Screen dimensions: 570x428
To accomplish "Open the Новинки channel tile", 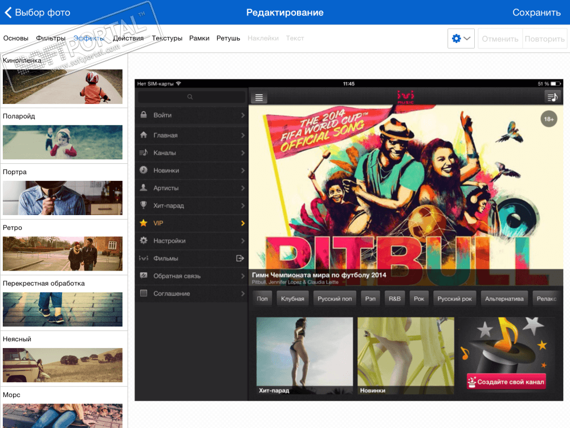I will pos(406,356).
